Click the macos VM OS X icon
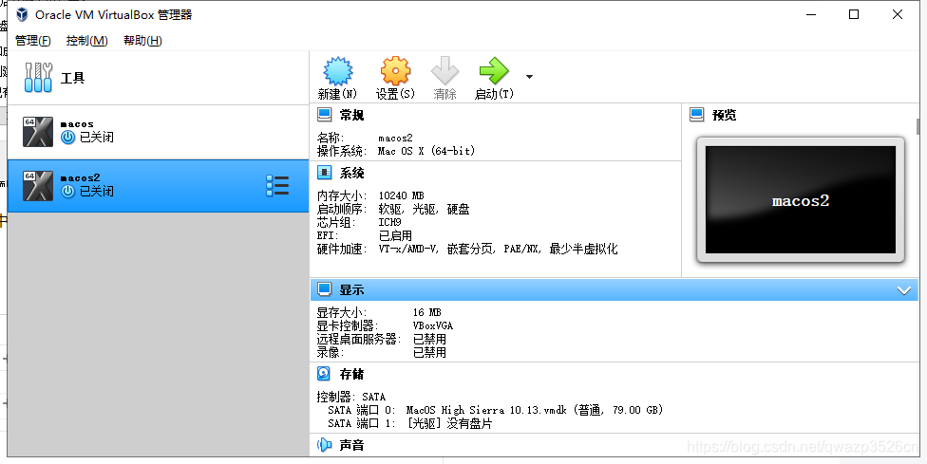The height and width of the screenshot is (464, 927). coord(38,132)
